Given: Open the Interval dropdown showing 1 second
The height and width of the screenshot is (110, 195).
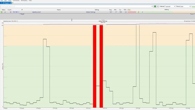Looking at the screenshot, I should pyautogui.click(x=170, y=6).
